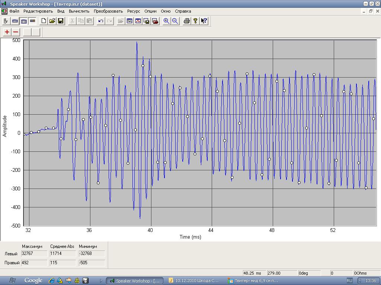Open the Файл menu
Viewport: 381px width, 285px height.
pyautogui.click(x=14, y=11)
